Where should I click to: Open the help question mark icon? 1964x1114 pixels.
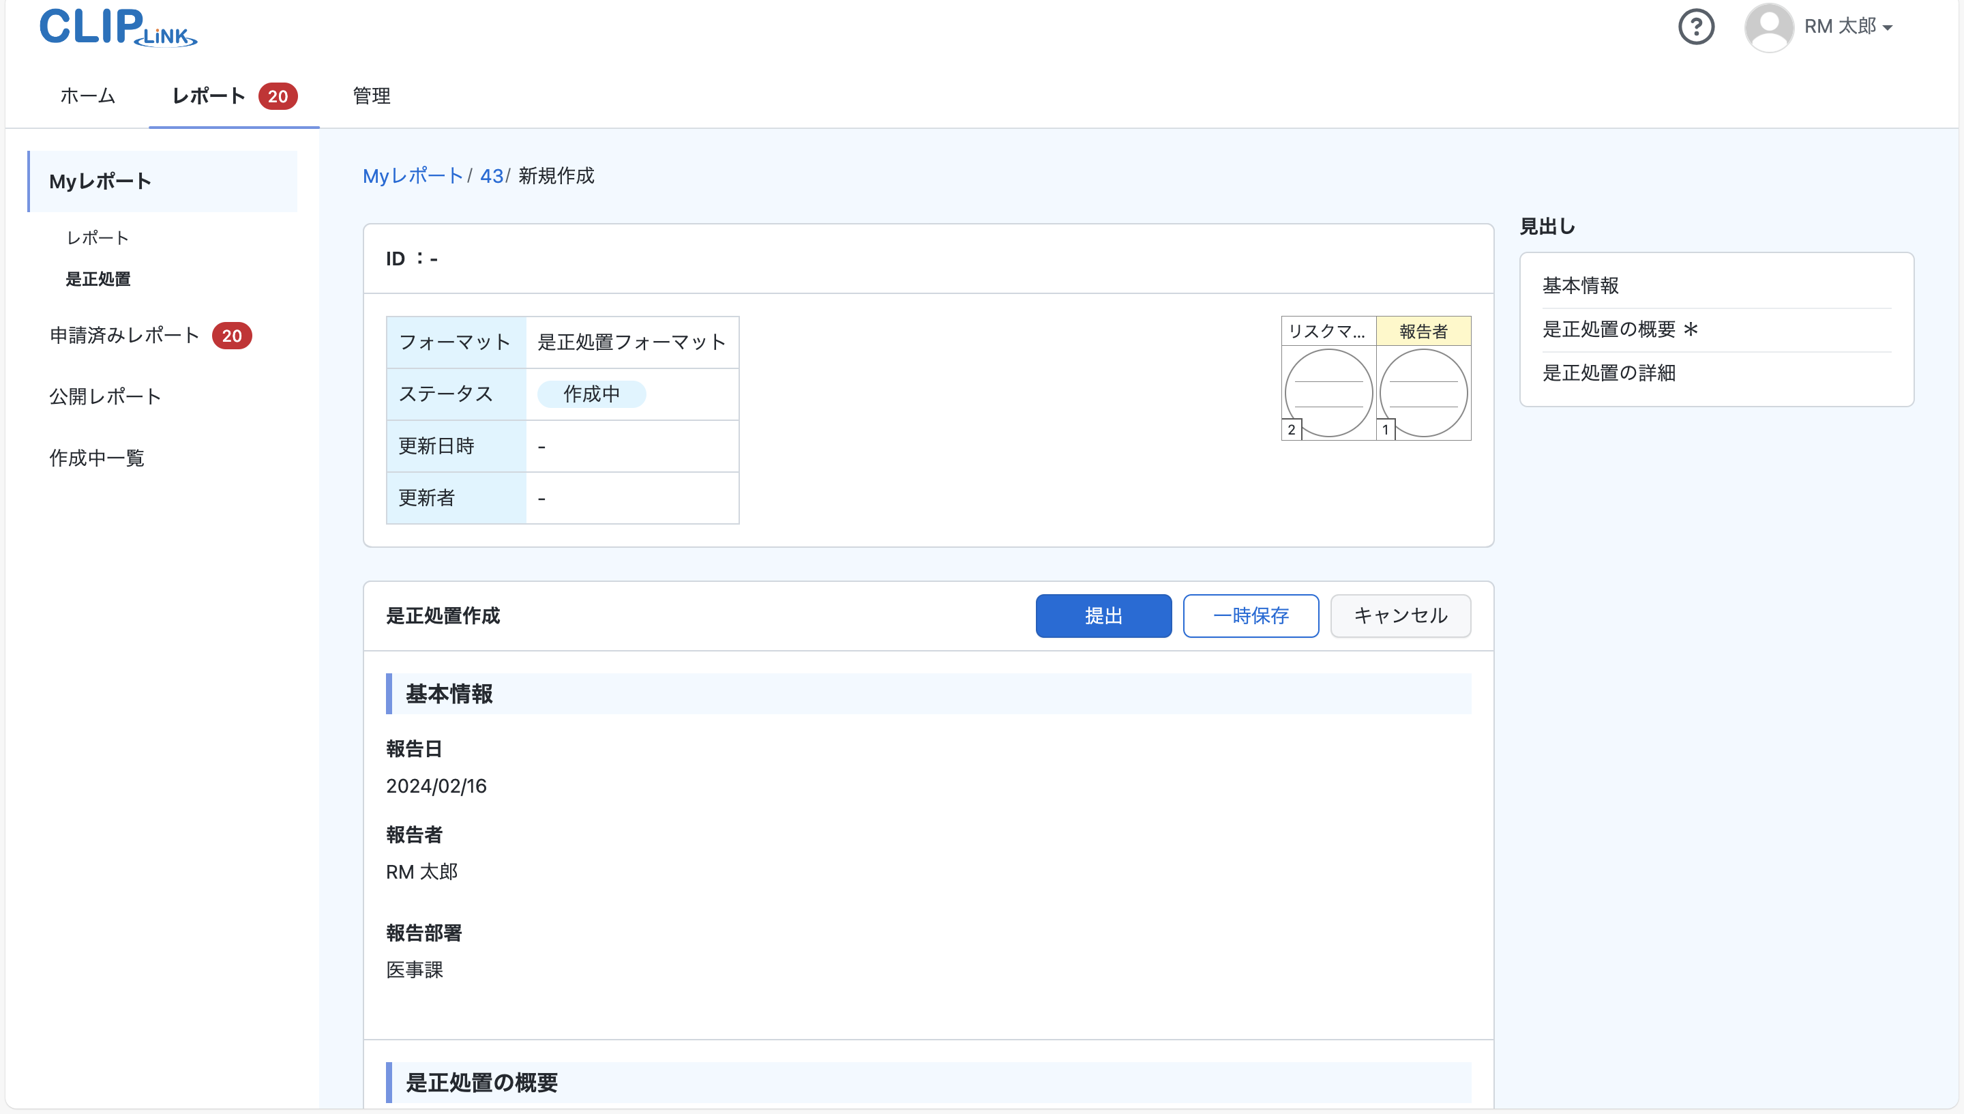(x=1696, y=26)
